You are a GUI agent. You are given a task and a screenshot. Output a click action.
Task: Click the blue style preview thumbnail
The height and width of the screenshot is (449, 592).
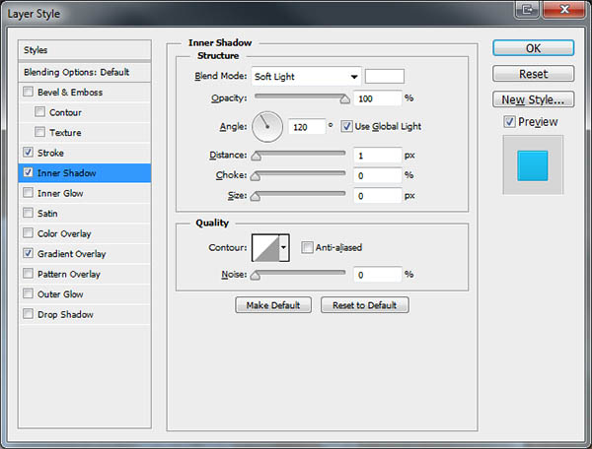[x=532, y=165]
